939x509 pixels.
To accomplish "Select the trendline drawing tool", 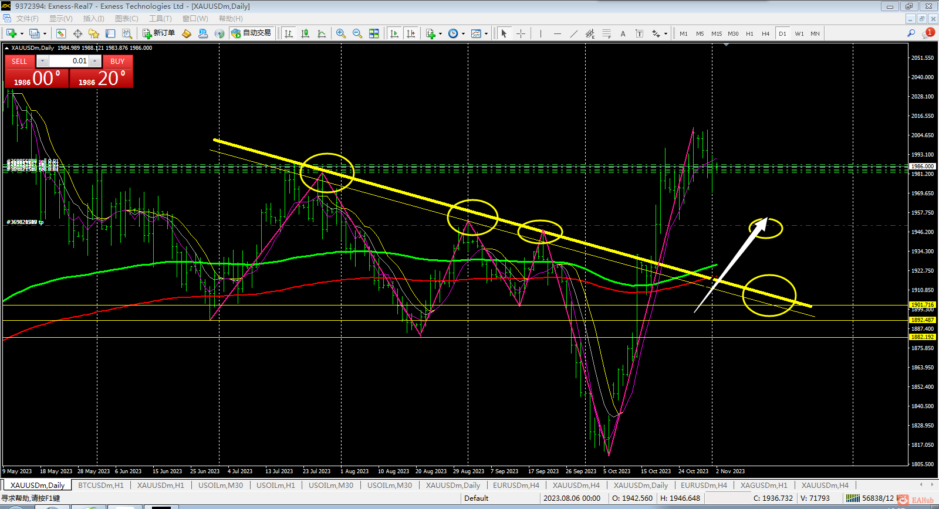I will (x=573, y=33).
